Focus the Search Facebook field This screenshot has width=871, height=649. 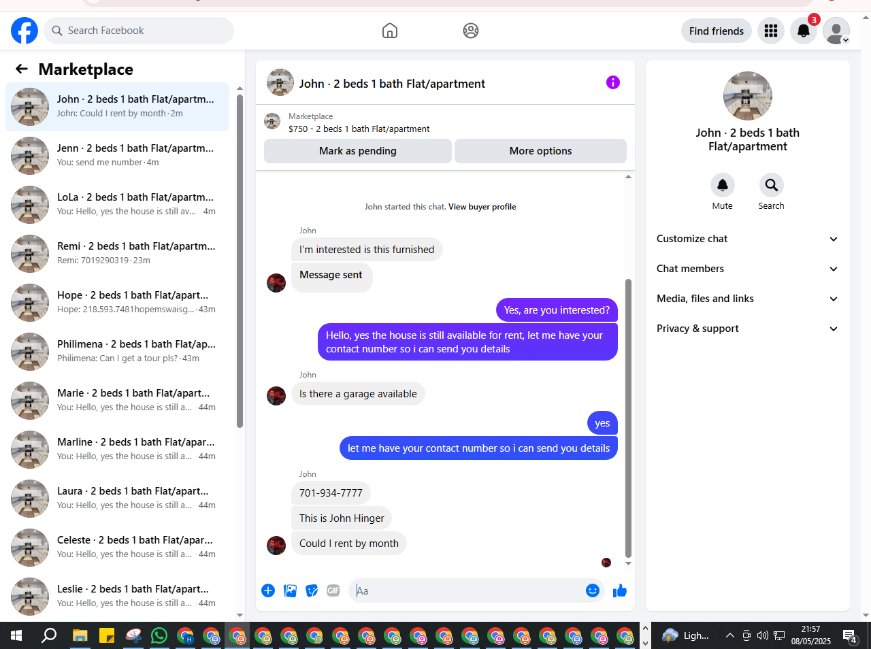139,31
